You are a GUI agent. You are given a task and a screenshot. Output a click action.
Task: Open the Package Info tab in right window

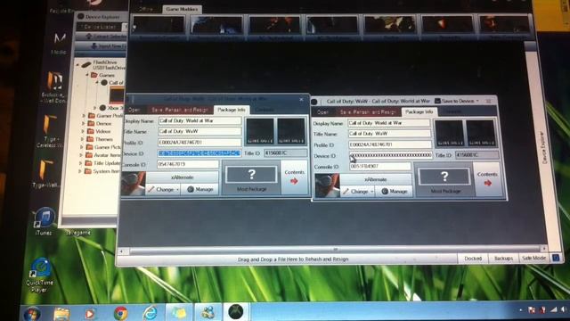click(419, 111)
